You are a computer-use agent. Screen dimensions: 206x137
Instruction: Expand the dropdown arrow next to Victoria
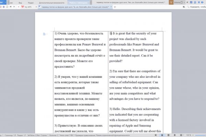click(184, 2)
